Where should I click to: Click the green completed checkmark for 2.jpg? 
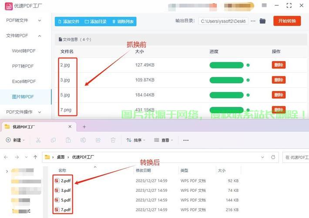coord(248,65)
